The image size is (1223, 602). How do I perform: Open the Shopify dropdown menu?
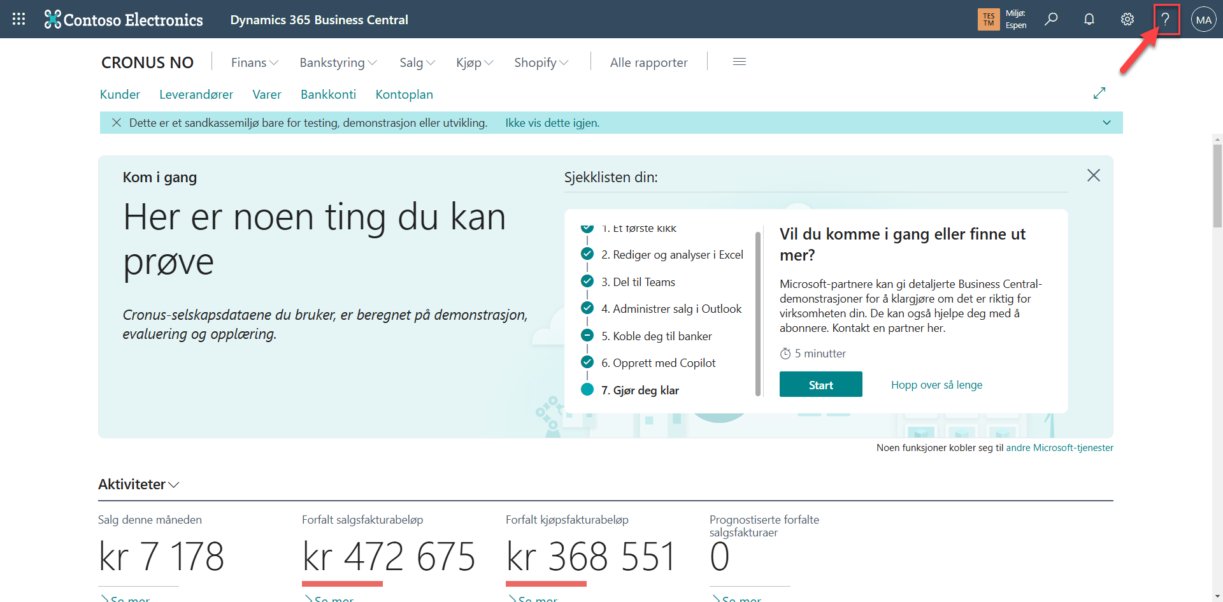point(541,62)
